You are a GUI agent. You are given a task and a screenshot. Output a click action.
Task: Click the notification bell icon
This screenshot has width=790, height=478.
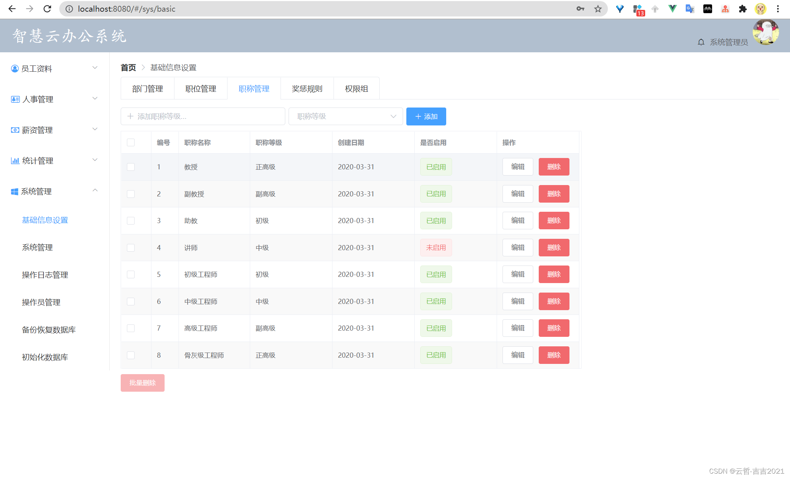(701, 42)
